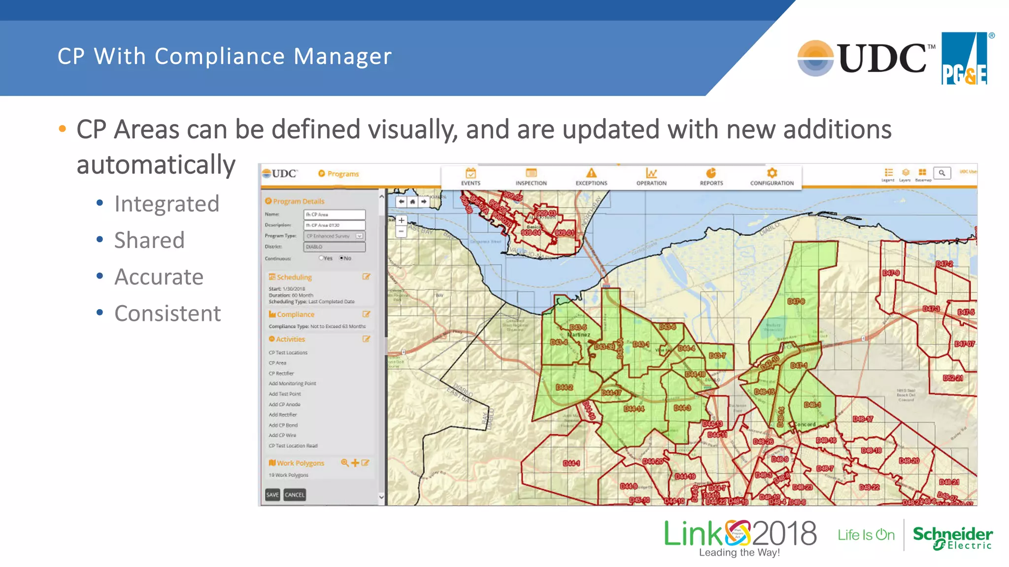The width and height of the screenshot is (1009, 567).
Task: Click the UDC logo in app header
Action: (280, 173)
